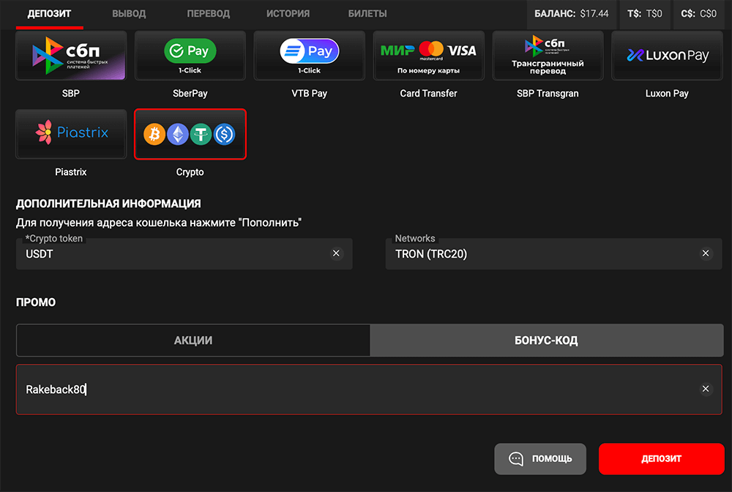
Task: Click the C$ balance indicator
Action: point(699,14)
